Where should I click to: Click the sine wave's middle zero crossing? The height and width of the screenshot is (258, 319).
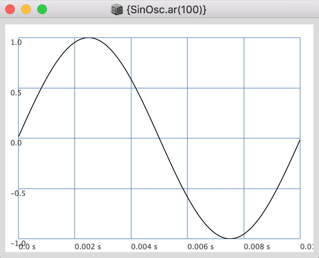[x=160, y=138]
